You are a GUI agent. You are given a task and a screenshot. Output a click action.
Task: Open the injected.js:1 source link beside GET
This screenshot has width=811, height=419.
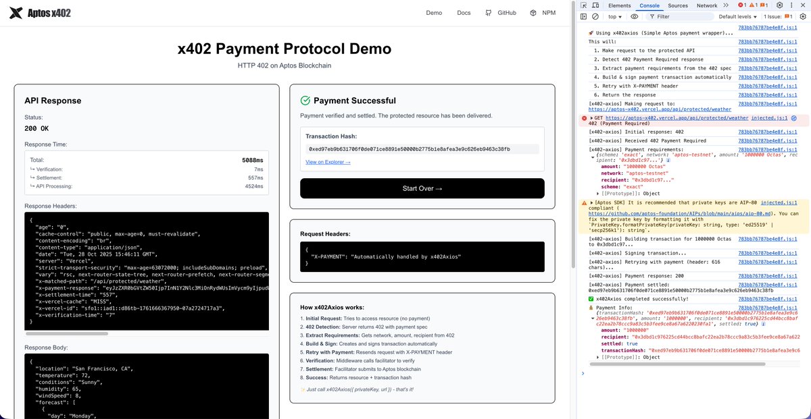[x=770, y=118]
